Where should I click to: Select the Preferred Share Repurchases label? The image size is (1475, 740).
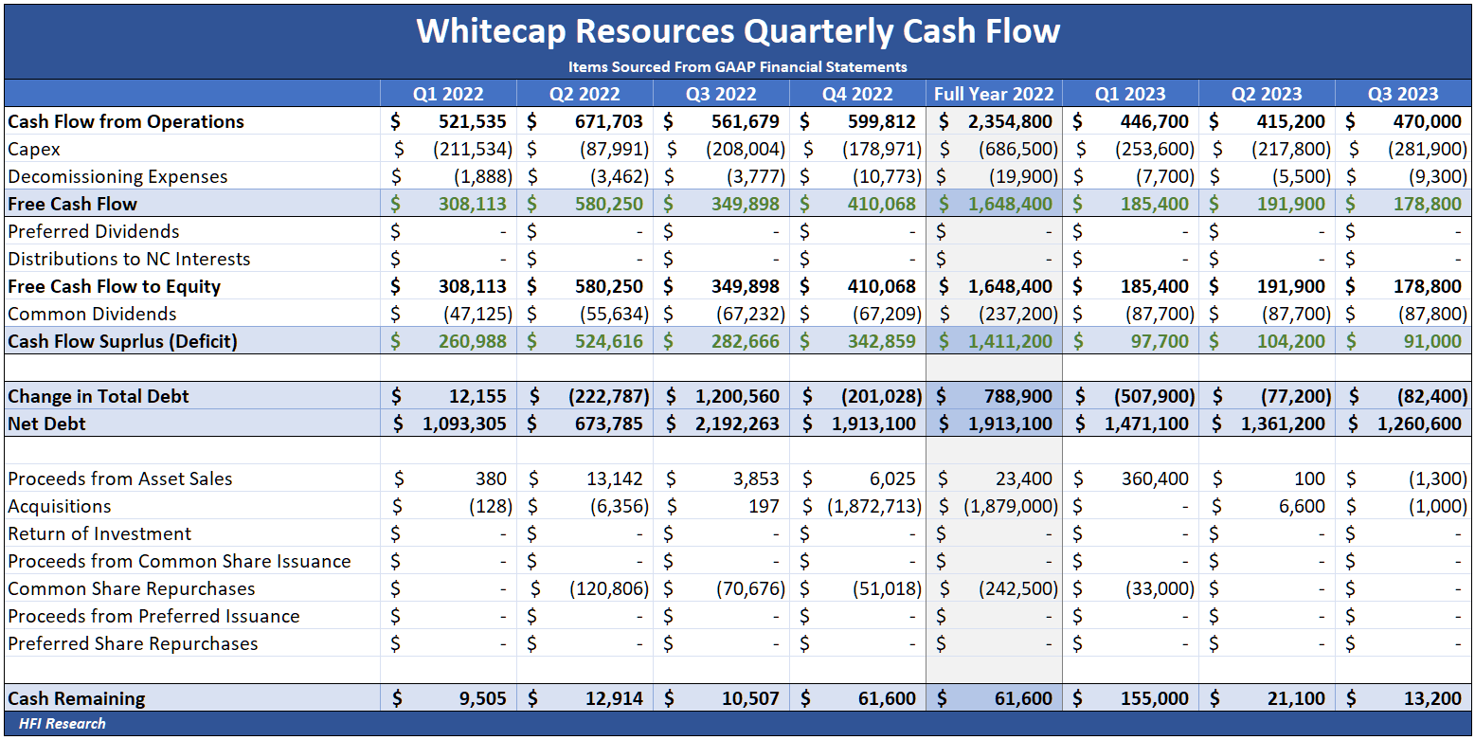[133, 643]
